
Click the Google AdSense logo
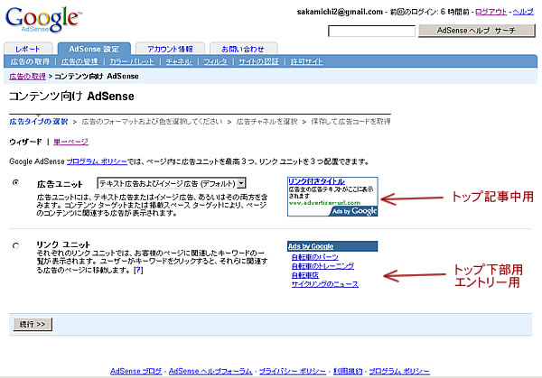point(42,19)
